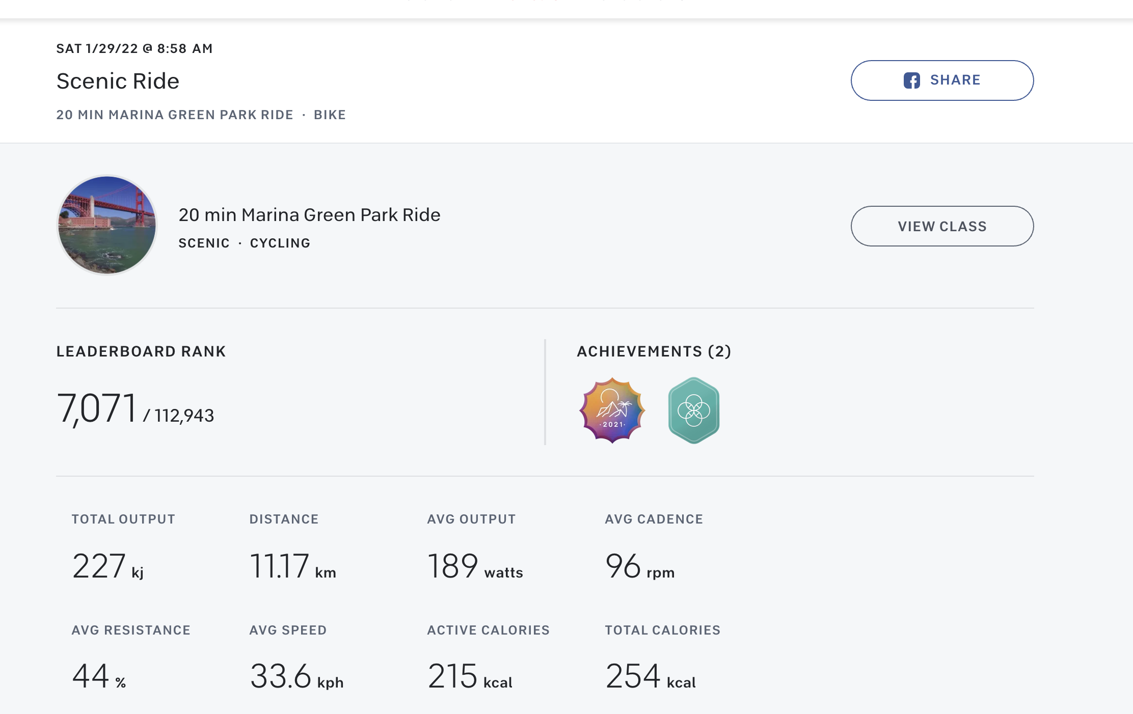Image resolution: width=1133 pixels, height=714 pixels.
Task: Click the Avg Speed 33.6 kph stat
Action: point(296,677)
